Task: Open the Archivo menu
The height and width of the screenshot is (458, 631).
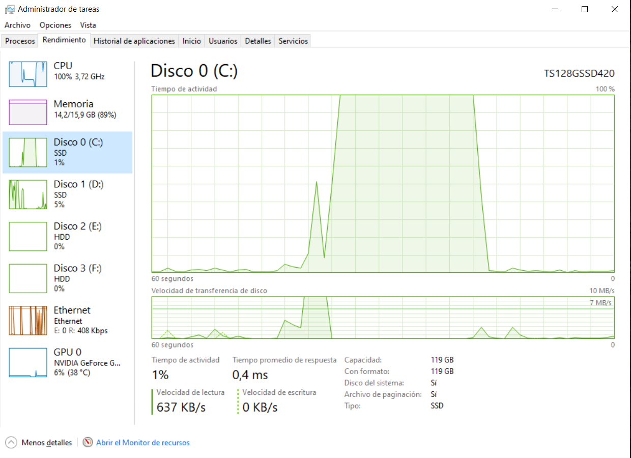Action: pyautogui.click(x=17, y=25)
